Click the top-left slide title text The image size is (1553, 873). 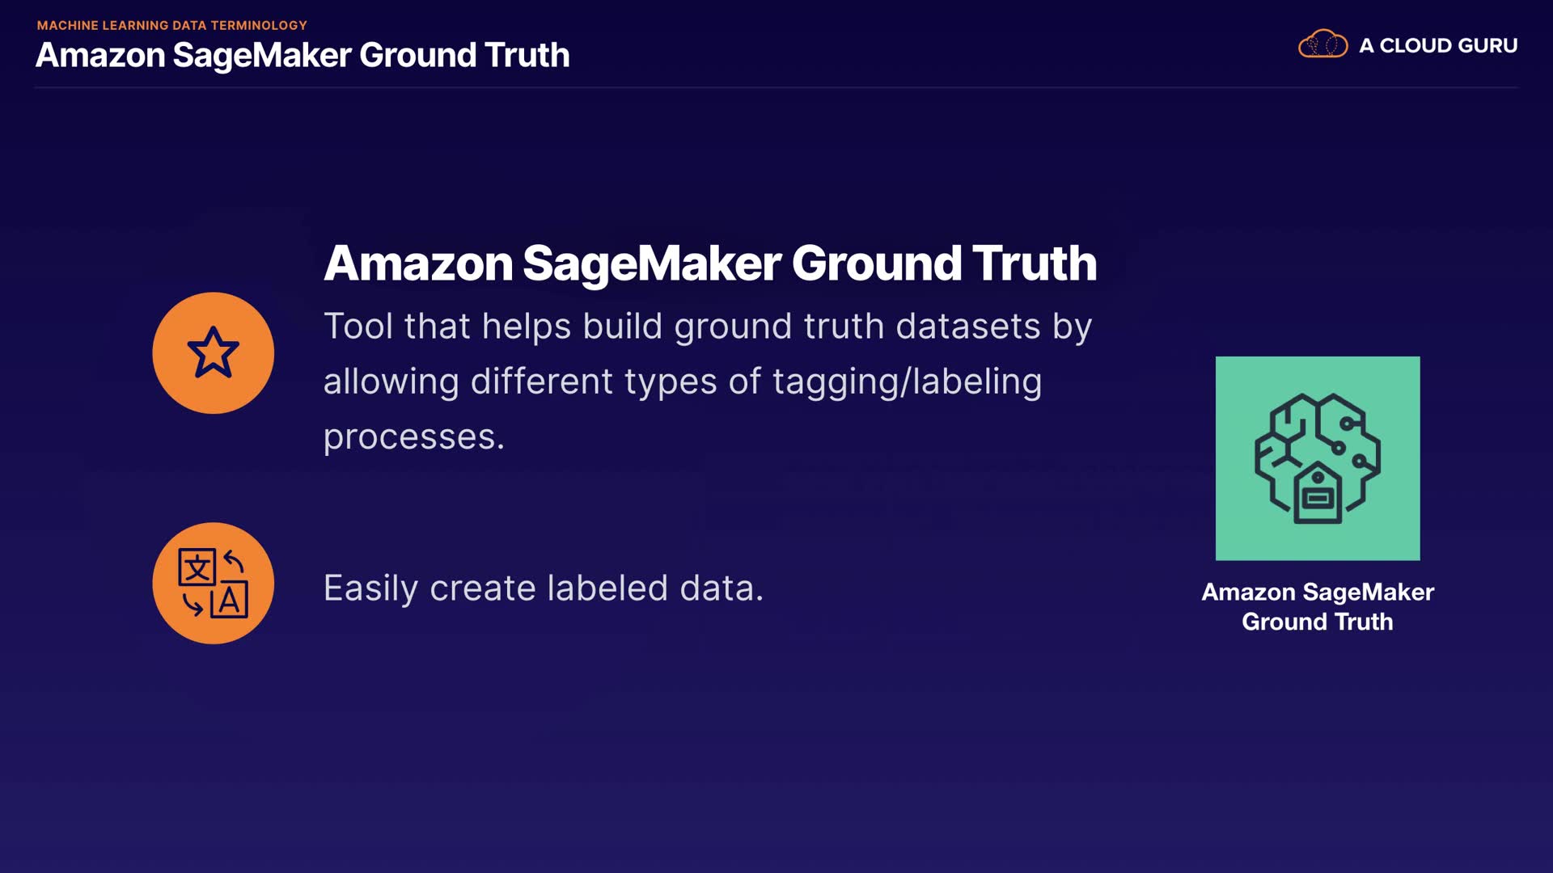[x=303, y=55]
